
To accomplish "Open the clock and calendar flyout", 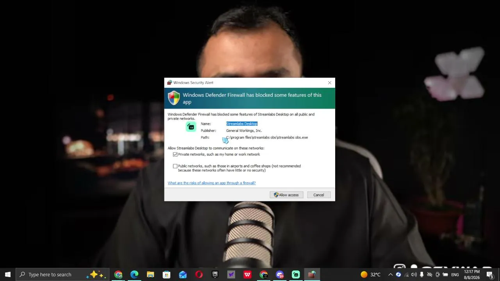I will [x=471, y=274].
